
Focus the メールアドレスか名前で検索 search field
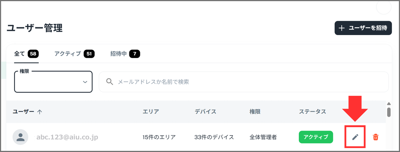pos(244,82)
